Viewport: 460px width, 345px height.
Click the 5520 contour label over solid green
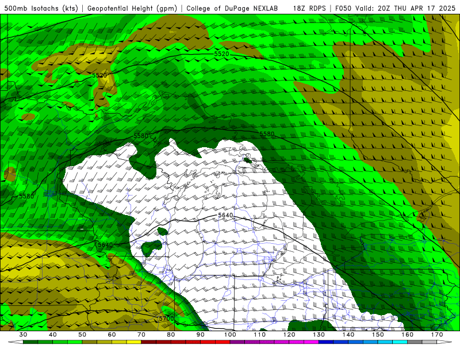221,53
